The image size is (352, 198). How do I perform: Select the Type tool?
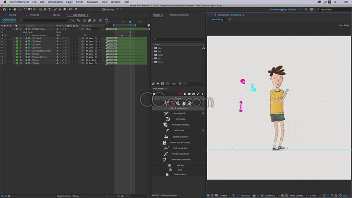49,10
